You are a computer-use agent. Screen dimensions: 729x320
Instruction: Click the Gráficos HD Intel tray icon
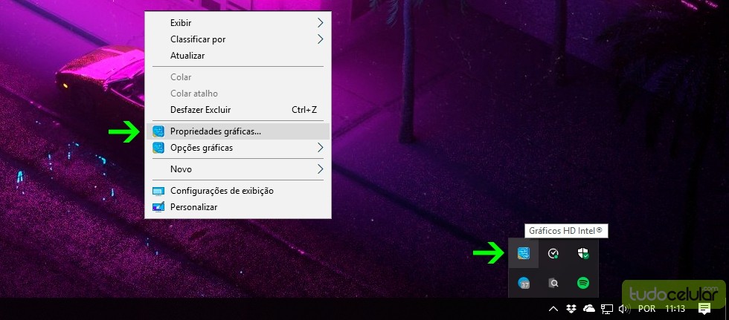pos(524,254)
